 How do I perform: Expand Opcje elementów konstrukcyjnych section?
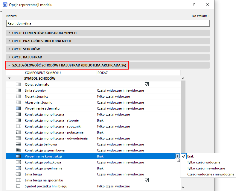coord(9,33)
